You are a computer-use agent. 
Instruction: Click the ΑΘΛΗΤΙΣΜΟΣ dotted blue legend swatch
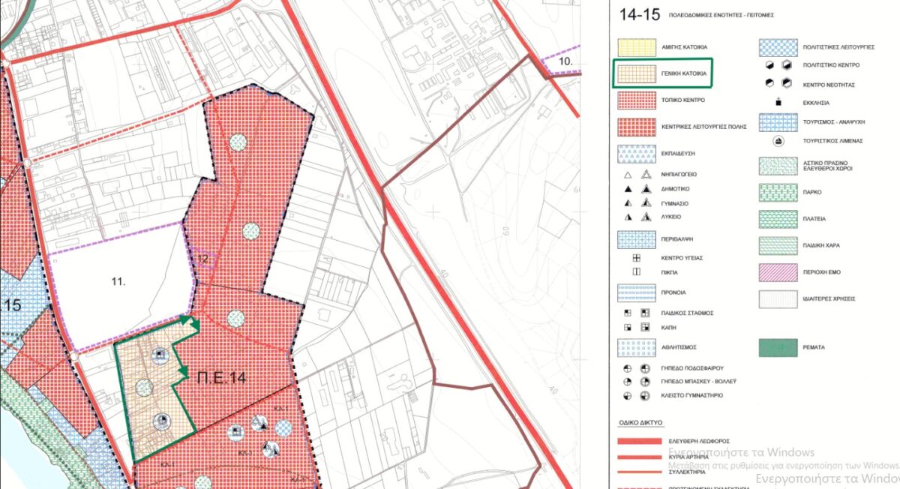click(636, 348)
